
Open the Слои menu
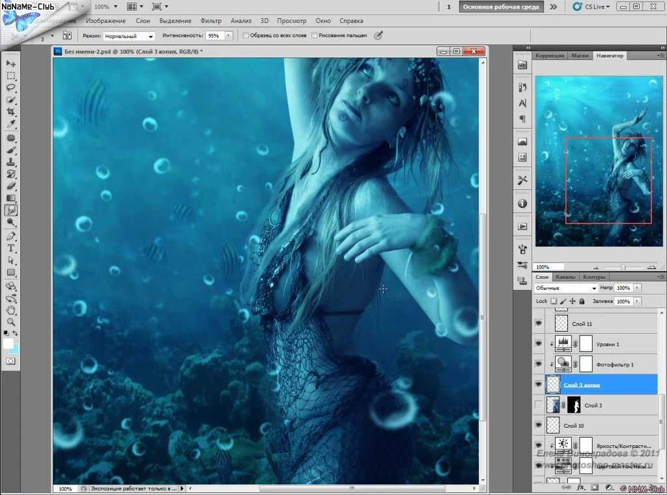(x=143, y=20)
